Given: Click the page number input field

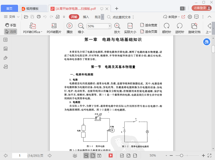Looking at the screenshot, I should (x=20, y=156).
